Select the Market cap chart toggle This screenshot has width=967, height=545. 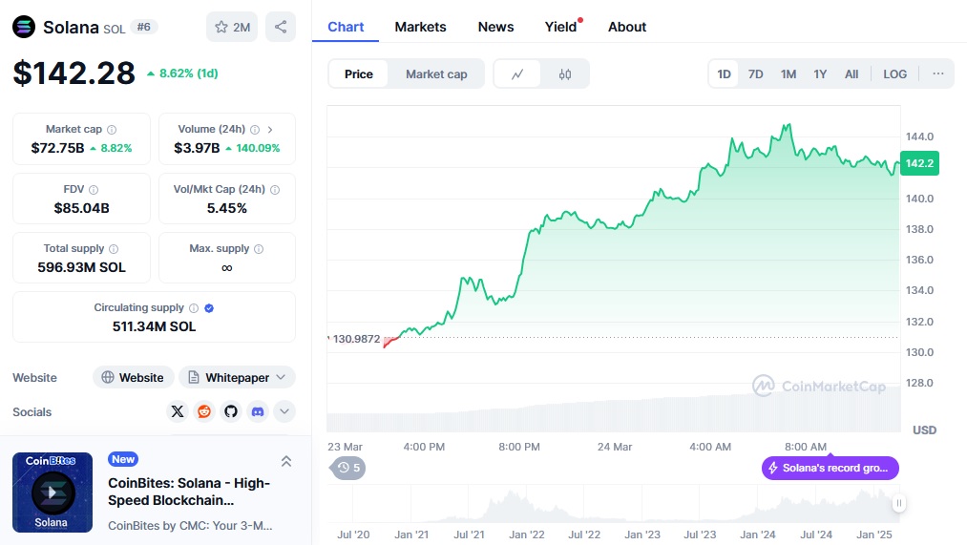pyautogui.click(x=436, y=74)
